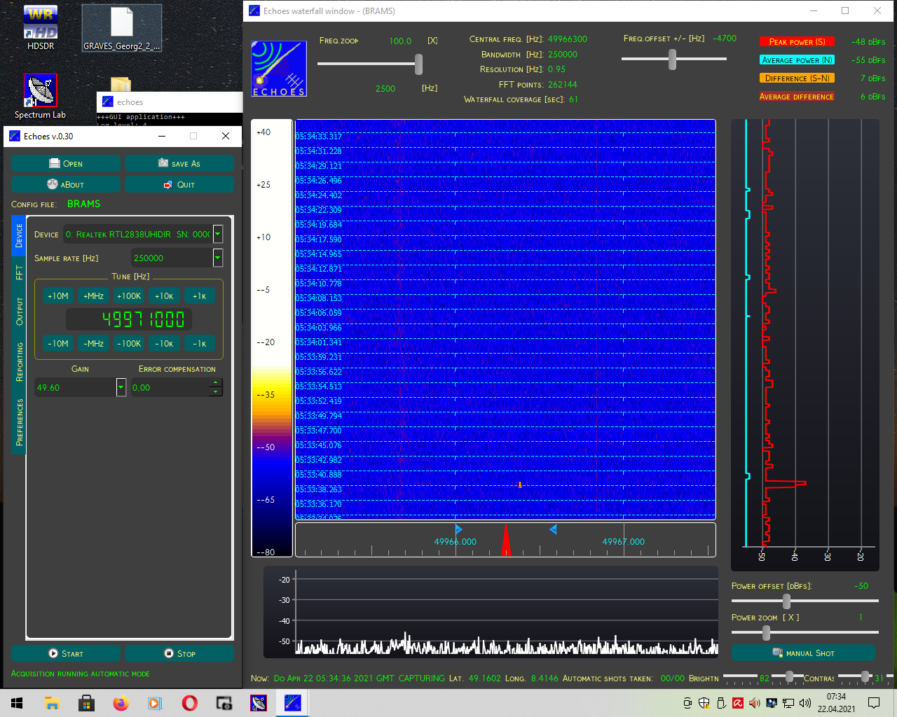897x717 pixels.
Task: Open the Gain dropdown
Action: coord(121,387)
